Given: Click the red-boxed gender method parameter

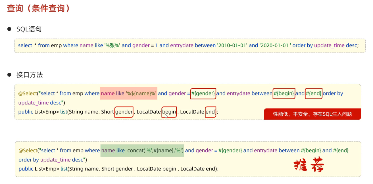Looking at the screenshot, I should [124, 112].
